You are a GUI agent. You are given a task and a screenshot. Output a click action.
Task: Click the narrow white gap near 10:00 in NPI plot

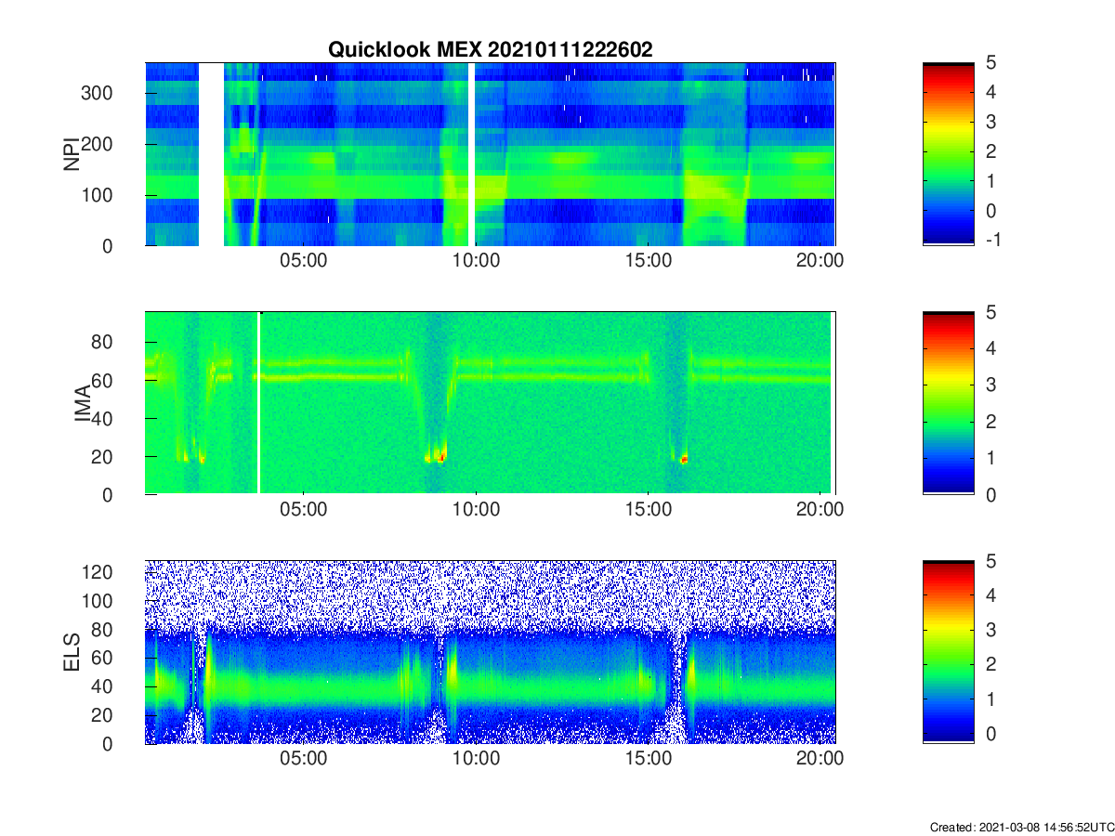[472, 154]
